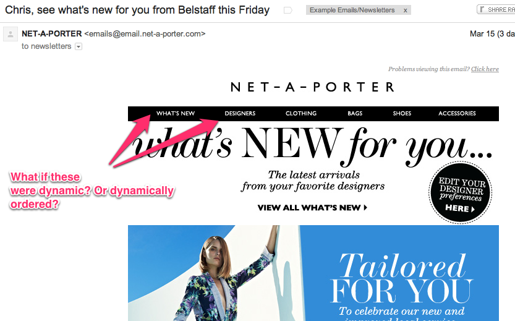
Task: Click the Edit Your Designer Preferences badge
Action: [460, 192]
